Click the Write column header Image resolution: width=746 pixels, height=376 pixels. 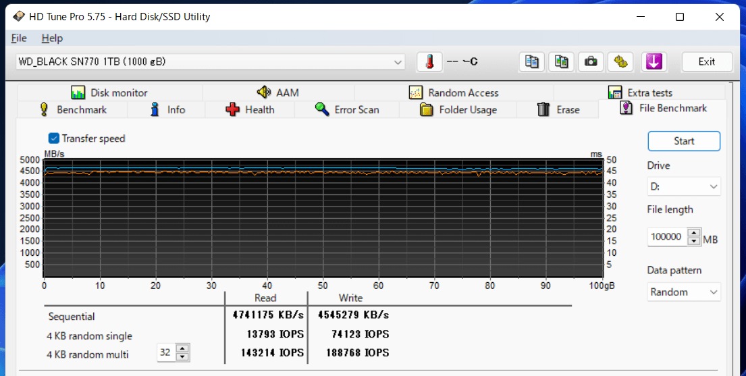pyautogui.click(x=350, y=298)
